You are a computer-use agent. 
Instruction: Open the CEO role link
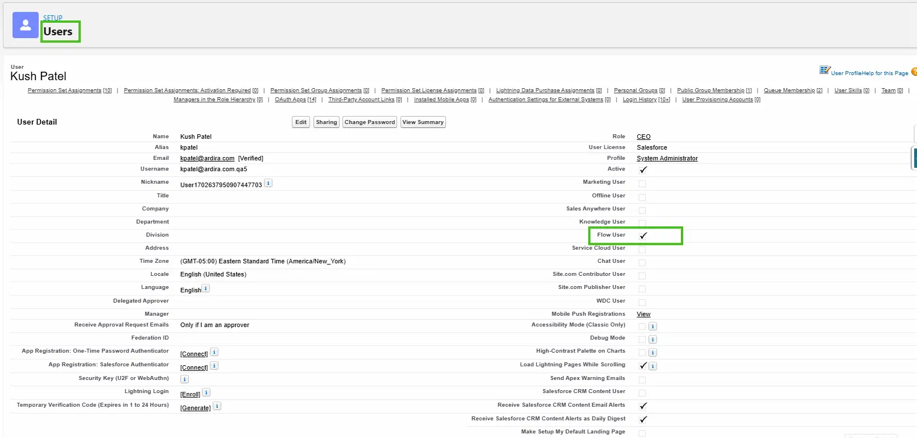643,137
